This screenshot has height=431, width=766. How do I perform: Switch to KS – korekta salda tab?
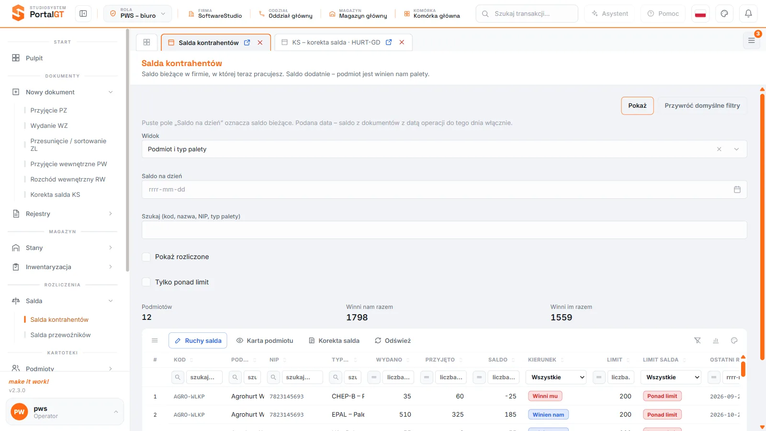click(x=336, y=42)
